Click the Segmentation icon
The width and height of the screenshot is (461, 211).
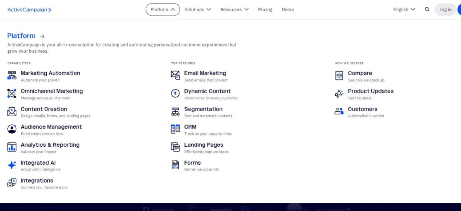(x=175, y=112)
